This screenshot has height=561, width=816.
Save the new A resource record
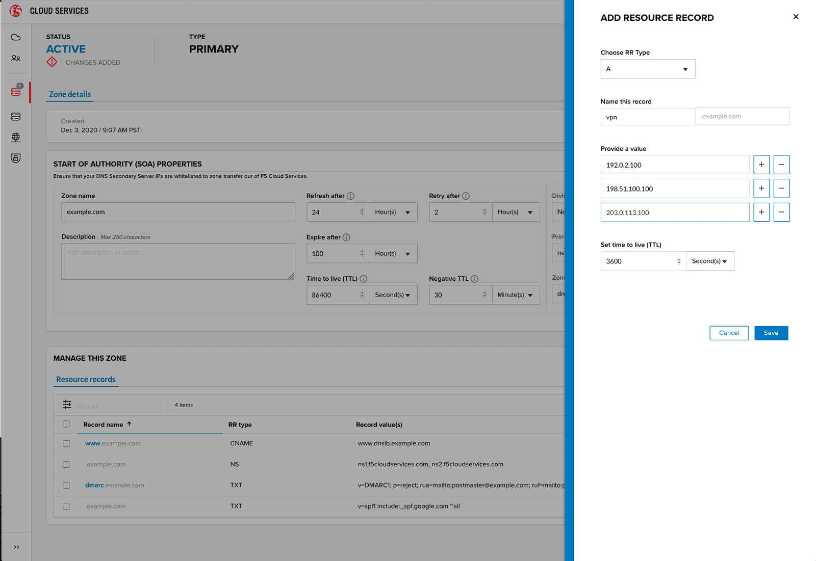coord(771,333)
